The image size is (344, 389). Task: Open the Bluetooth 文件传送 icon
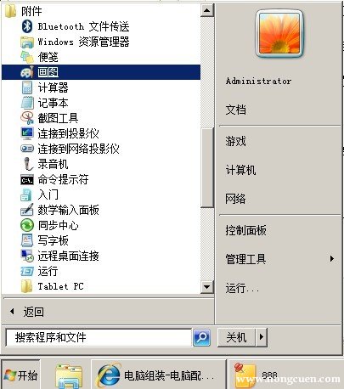tap(27, 26)
